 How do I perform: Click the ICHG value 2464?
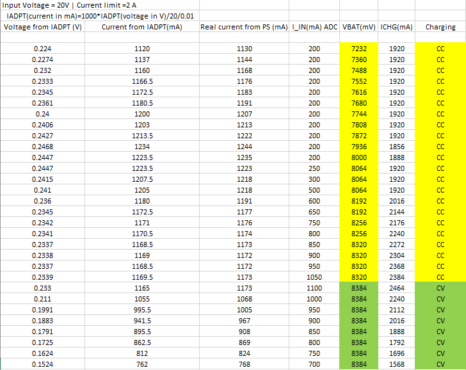(x=397, y=288)
